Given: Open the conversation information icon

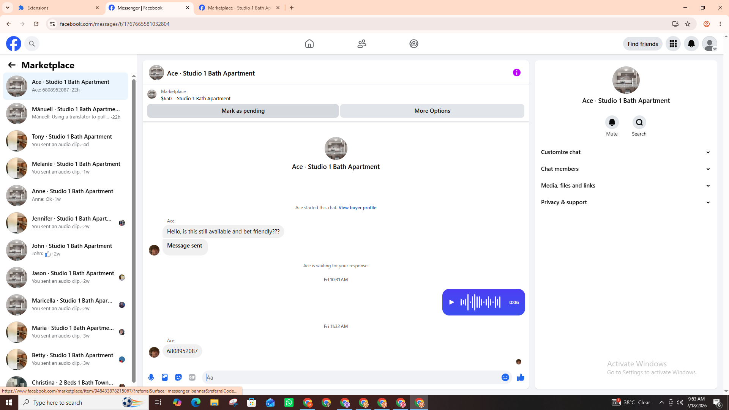Looking at the screenshot, I should [517, 73].
